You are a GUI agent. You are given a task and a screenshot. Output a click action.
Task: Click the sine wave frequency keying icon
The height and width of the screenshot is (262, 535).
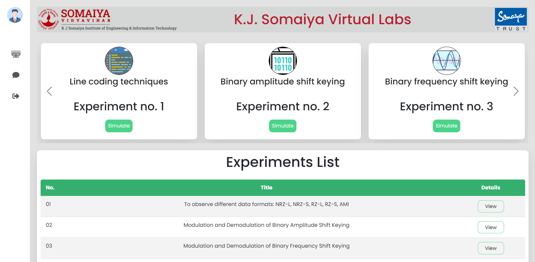coord(446,61)
